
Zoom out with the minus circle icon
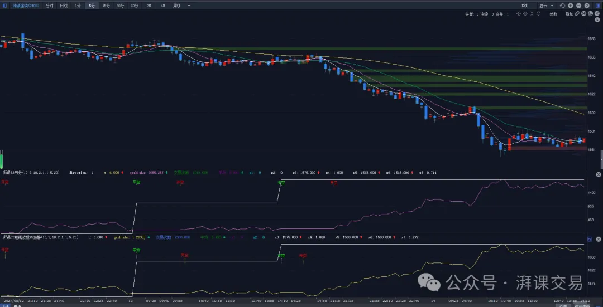click(x=579, y=6)
